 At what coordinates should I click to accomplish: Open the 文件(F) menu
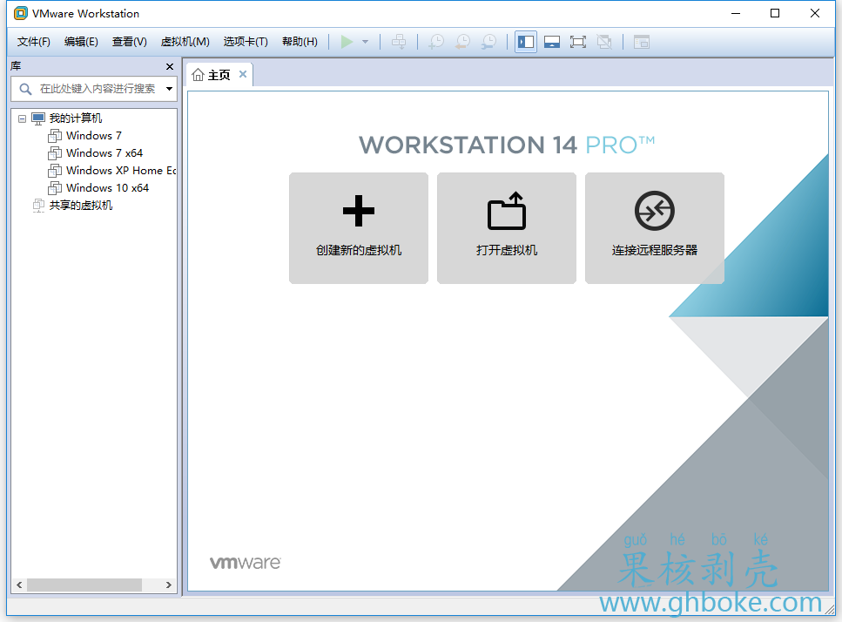pyautogui.click(x=33, y=42)
